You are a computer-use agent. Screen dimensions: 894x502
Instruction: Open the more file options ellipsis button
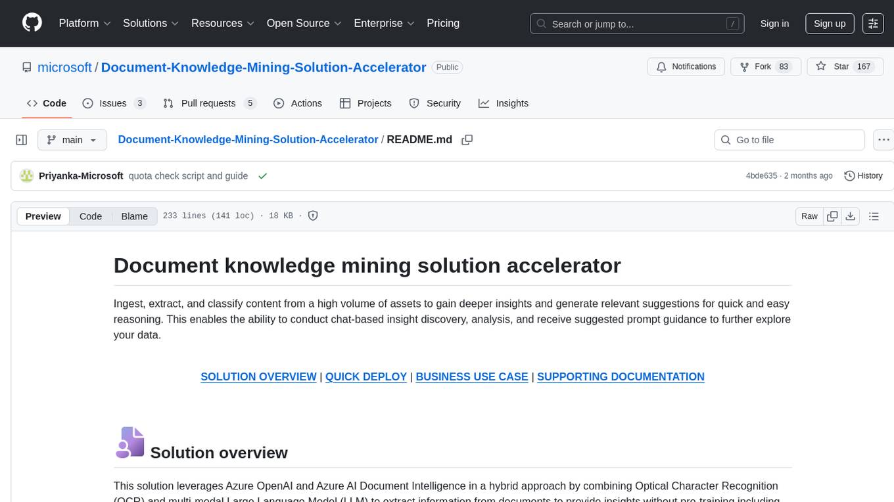pos(883,140)
